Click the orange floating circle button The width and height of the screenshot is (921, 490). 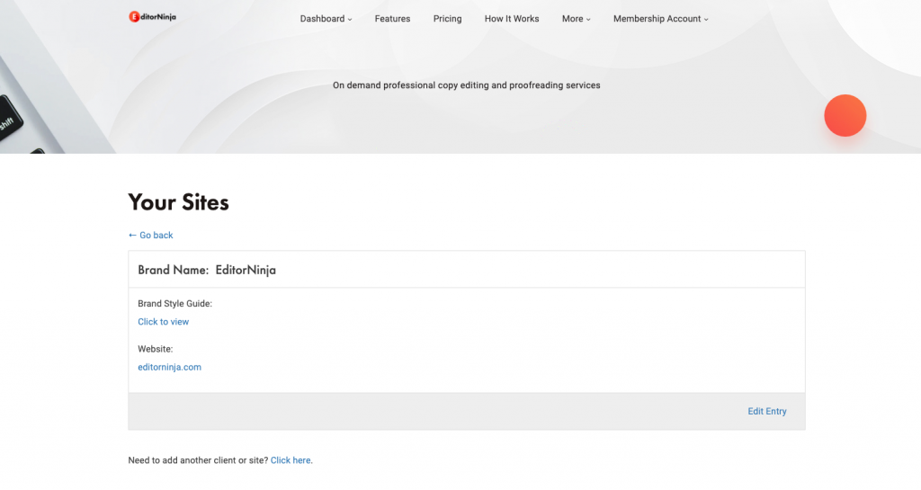(x=845, y=116)
